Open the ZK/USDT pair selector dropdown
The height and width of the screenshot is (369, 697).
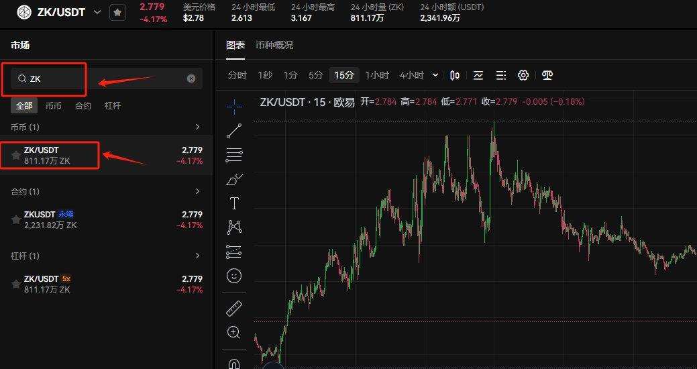click(x=97, y=12)
